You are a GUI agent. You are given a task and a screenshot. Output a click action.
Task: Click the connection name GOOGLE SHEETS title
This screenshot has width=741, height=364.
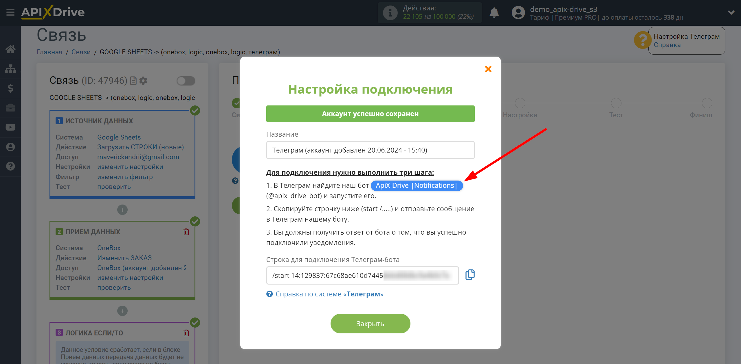(122, 98)
